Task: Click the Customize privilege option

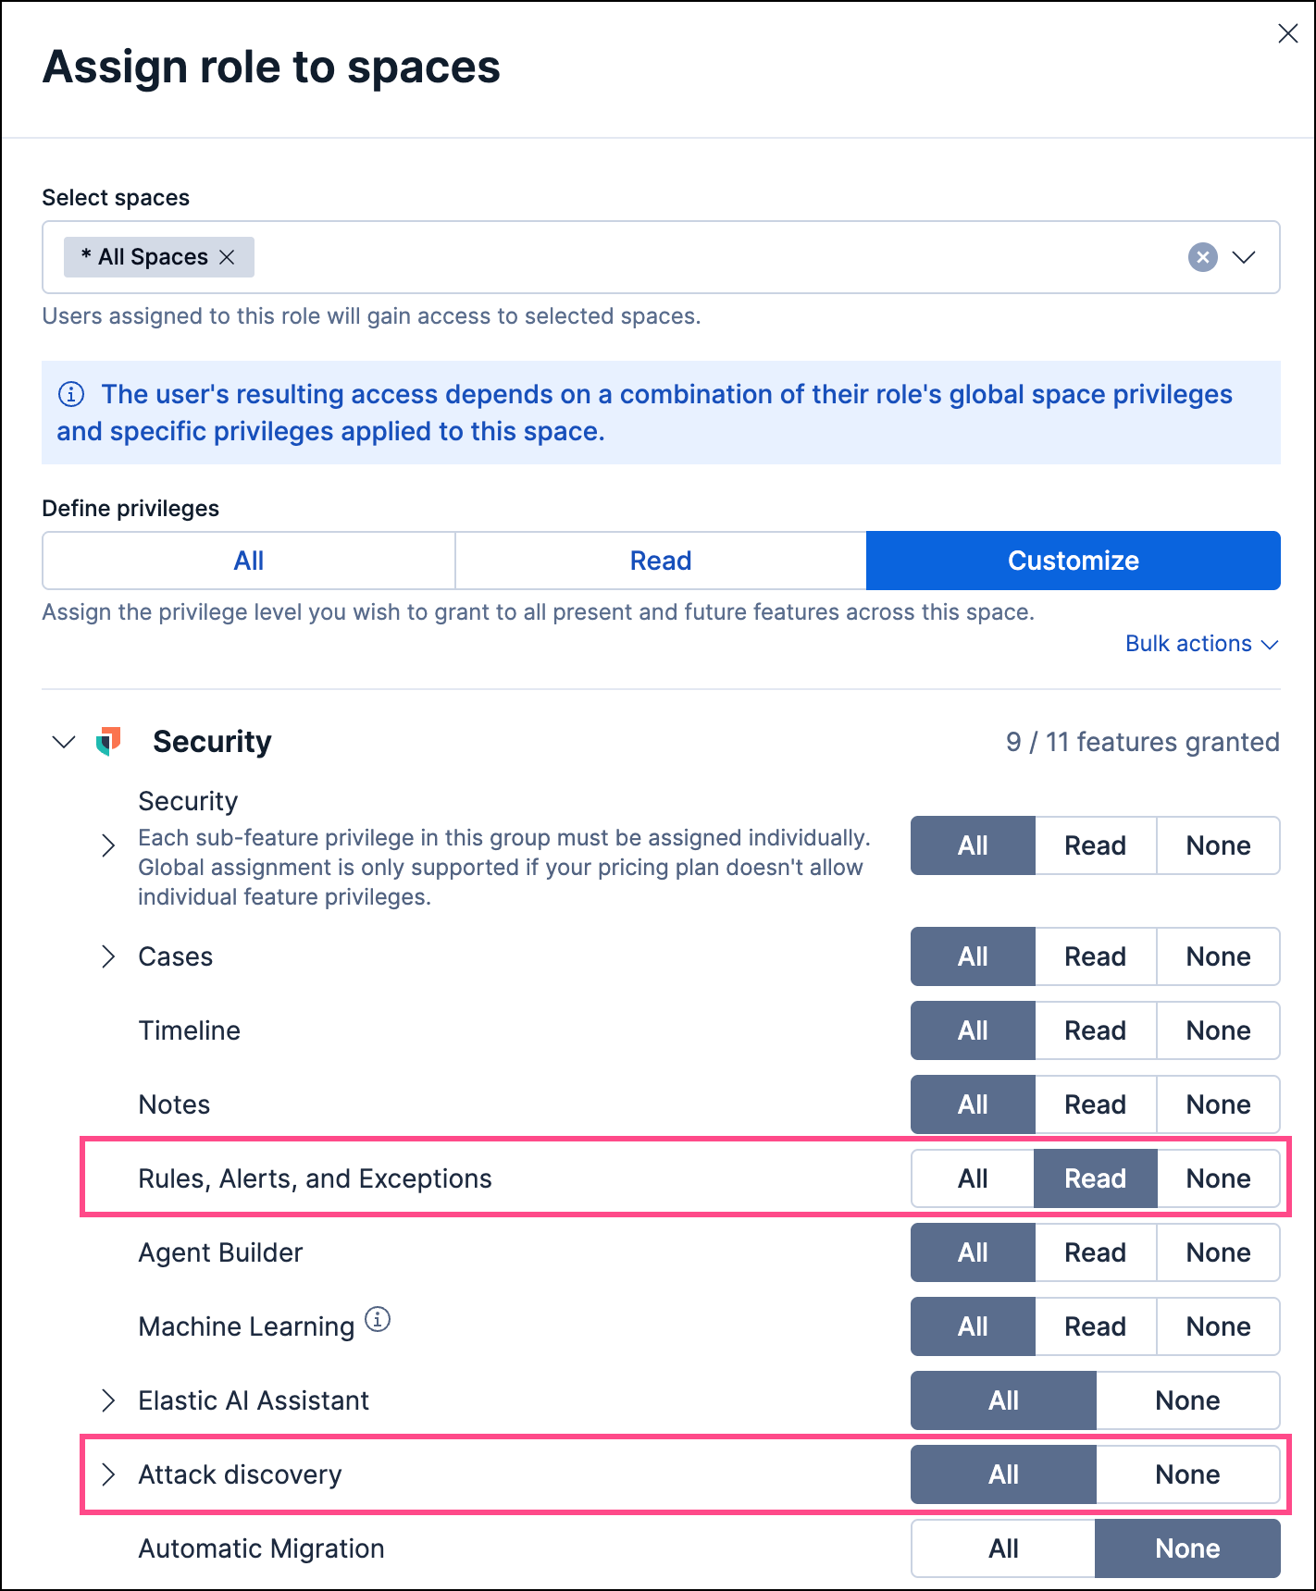Action: click(x=1073, y=560)
